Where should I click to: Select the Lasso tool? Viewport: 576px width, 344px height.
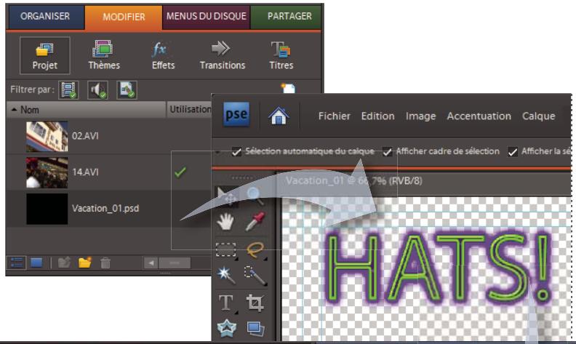tap(255, 250)
